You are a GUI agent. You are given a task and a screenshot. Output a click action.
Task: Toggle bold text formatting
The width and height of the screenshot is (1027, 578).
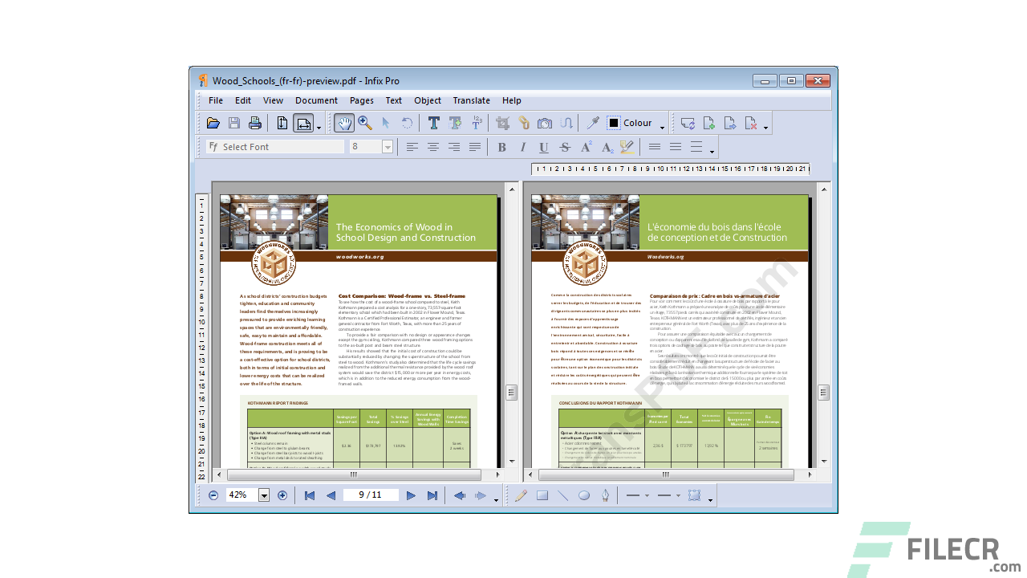tap(501, 147)
